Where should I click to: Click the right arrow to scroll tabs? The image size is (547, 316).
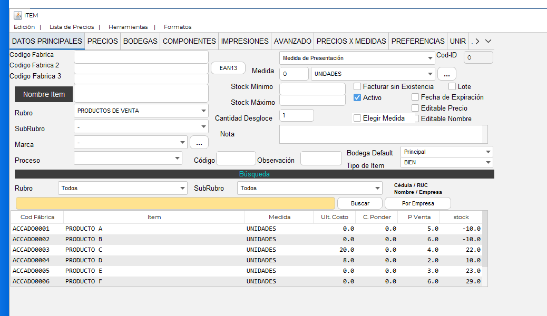pyautogui.click(x=477, y=41)
